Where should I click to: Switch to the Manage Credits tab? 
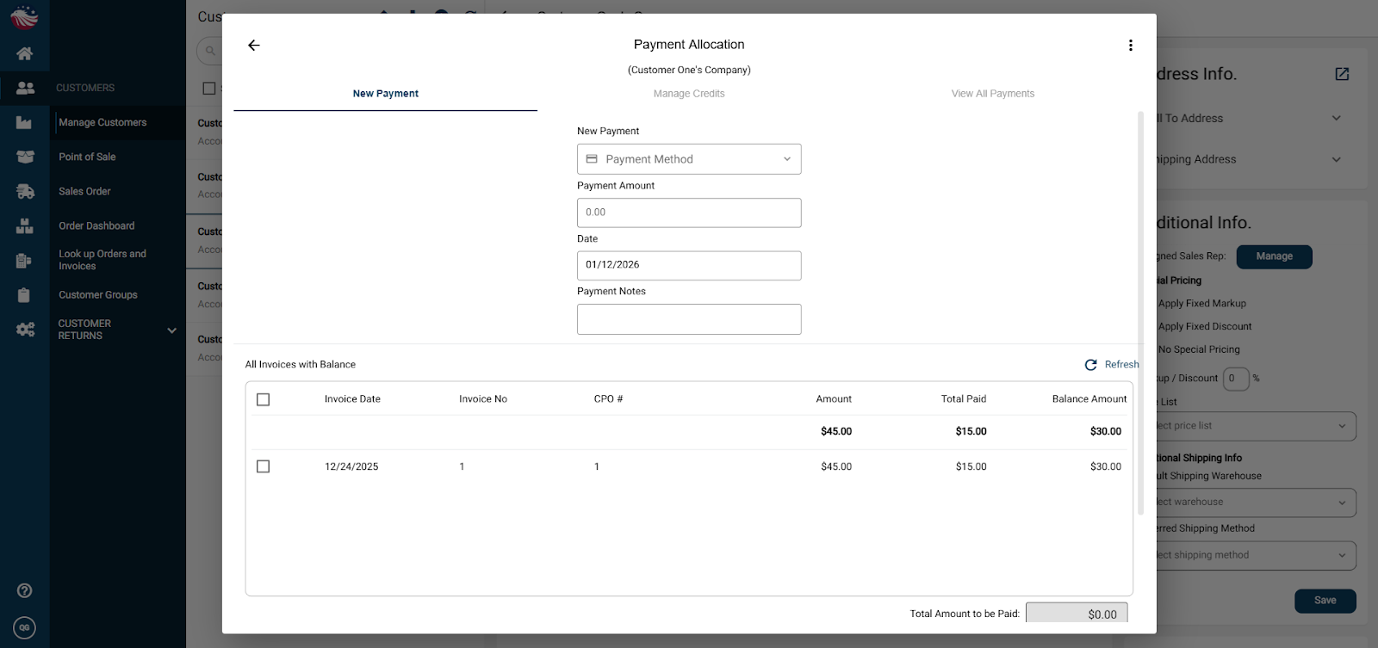[689, 94]
